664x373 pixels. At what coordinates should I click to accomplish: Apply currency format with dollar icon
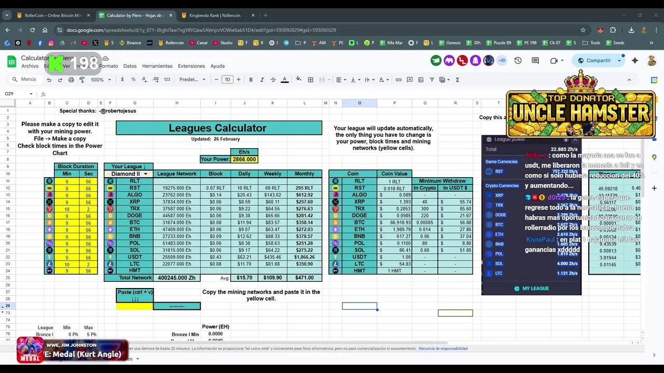pyautogui.click(x=122, y=80)
